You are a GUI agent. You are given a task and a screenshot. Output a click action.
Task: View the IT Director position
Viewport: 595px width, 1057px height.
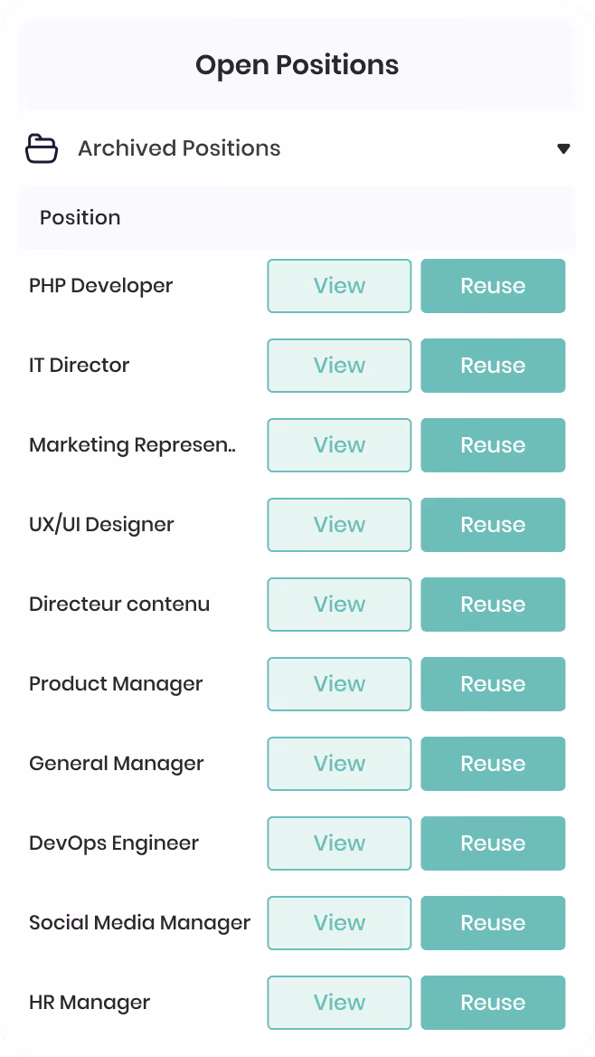click(339, 366)
